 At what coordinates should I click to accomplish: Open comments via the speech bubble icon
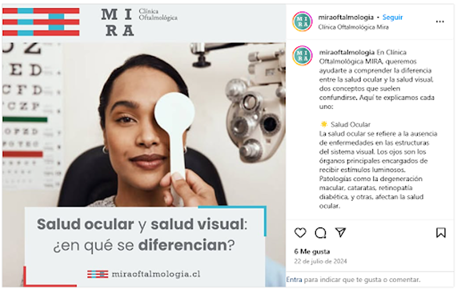point(320,232)
